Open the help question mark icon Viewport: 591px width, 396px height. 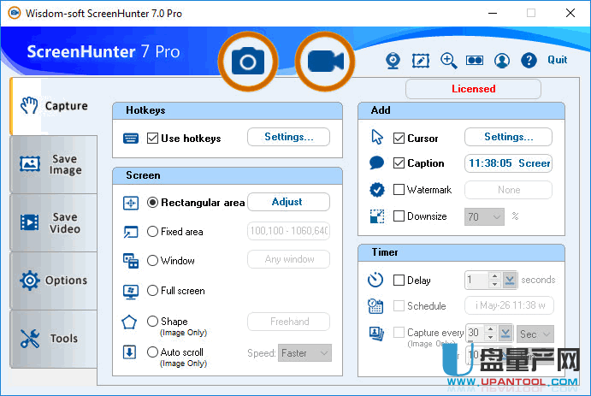pos(529,61)
